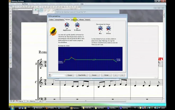Click the break mark in the volume envelope

[x=94, y=60]
